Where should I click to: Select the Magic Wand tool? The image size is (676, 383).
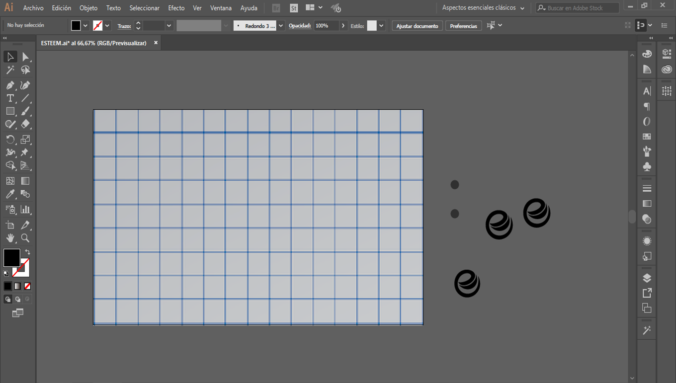(x=10, y=70)
